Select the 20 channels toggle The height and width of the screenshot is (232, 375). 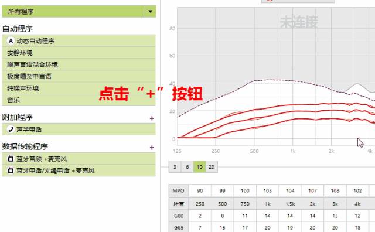tap(212, 167)
